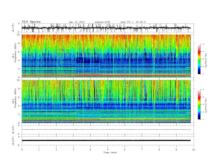Click the "6" kHz tick on ch.1 frequency axis
The width and height of the screenshot is (218, 168).
coord(19,52)
